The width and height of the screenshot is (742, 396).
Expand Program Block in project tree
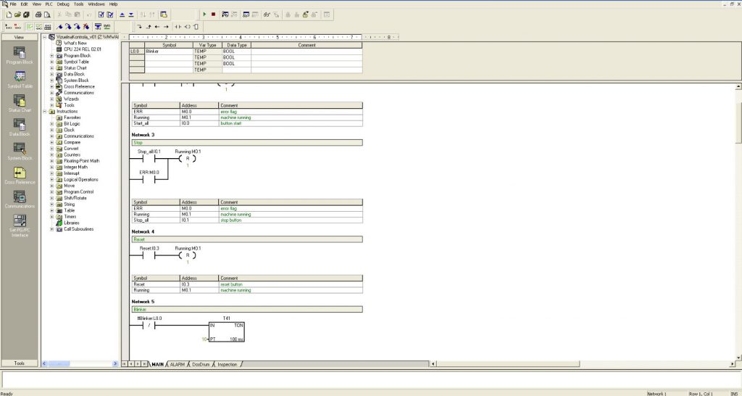(51, 56)
